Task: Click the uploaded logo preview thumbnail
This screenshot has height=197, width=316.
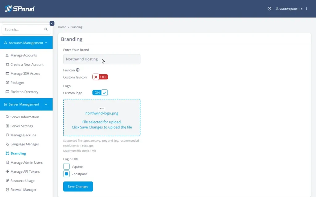Action: (x=102, y=108)
